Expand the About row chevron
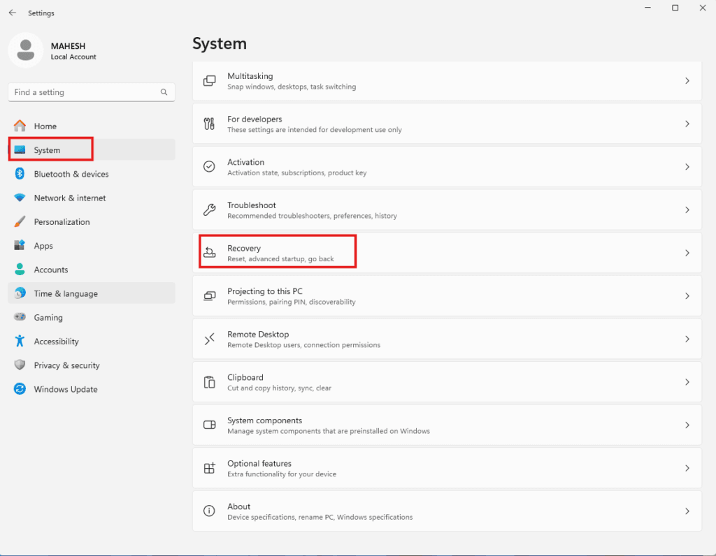 click(687, 511)
